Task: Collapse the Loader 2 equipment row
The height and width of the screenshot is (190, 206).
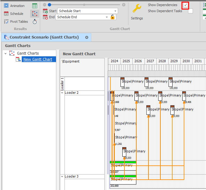Action: 62,93
